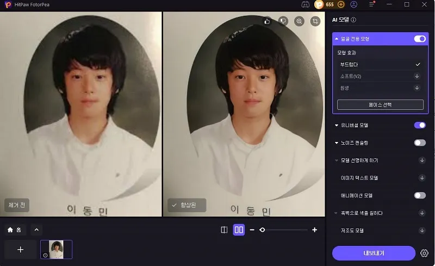Viewport: 435px width, 266px height.
Task: Click the 모델 효과 heading
Action: point(346,52)
